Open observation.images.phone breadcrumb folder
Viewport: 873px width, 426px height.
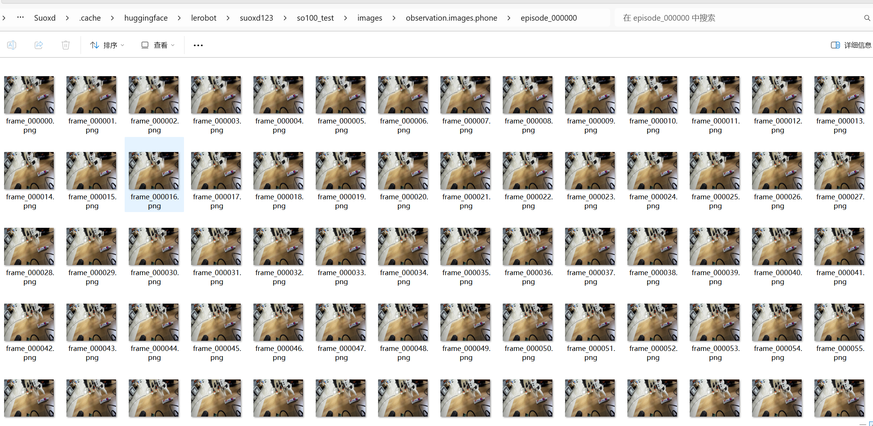(x=451, y=18)
